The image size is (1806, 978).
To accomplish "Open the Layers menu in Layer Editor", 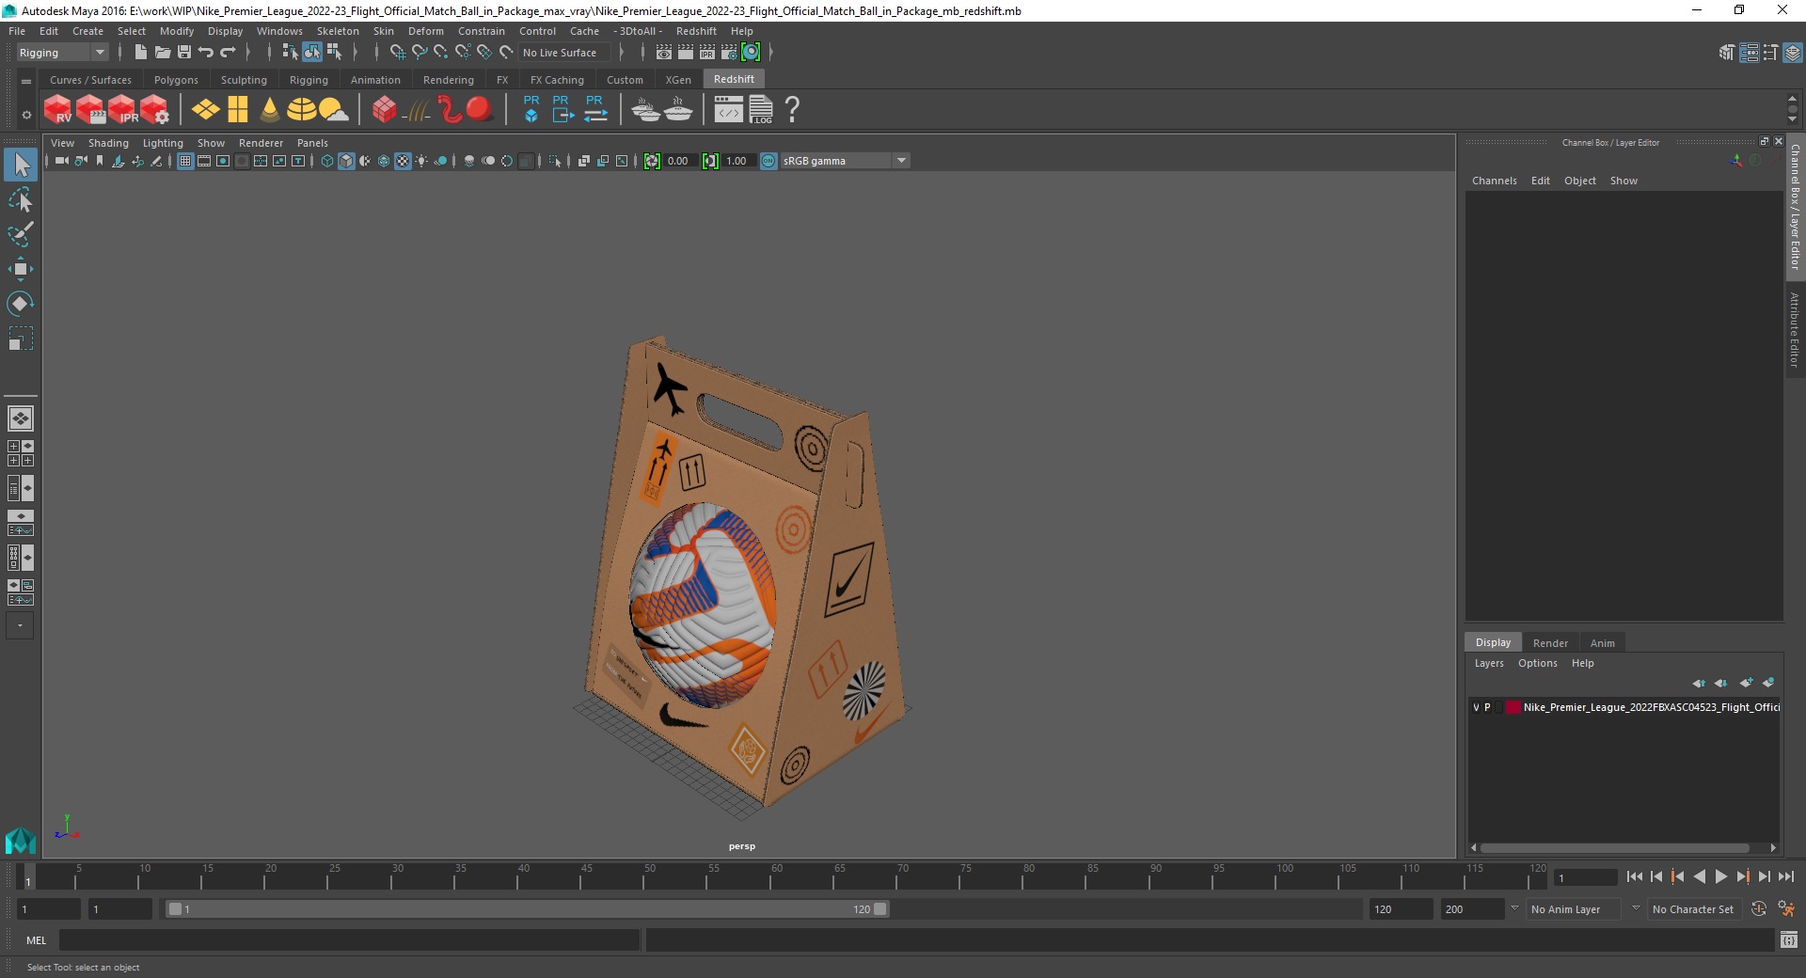I will pyautogui.click(x=1489, y=663).
